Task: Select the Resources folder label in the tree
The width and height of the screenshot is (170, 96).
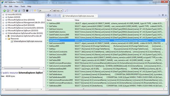Action: [x=15, y=39]
